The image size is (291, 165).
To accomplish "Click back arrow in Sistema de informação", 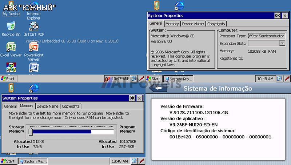I will coord(158,88).
